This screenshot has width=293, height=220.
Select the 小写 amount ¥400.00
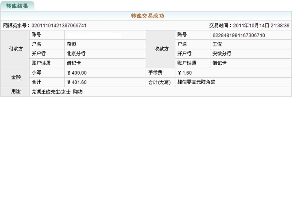coord(77,73)
